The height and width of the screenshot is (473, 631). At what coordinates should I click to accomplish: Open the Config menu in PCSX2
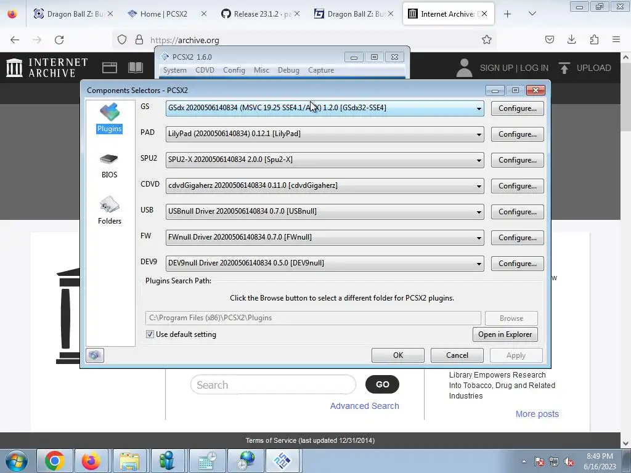[x=234, y=70]
